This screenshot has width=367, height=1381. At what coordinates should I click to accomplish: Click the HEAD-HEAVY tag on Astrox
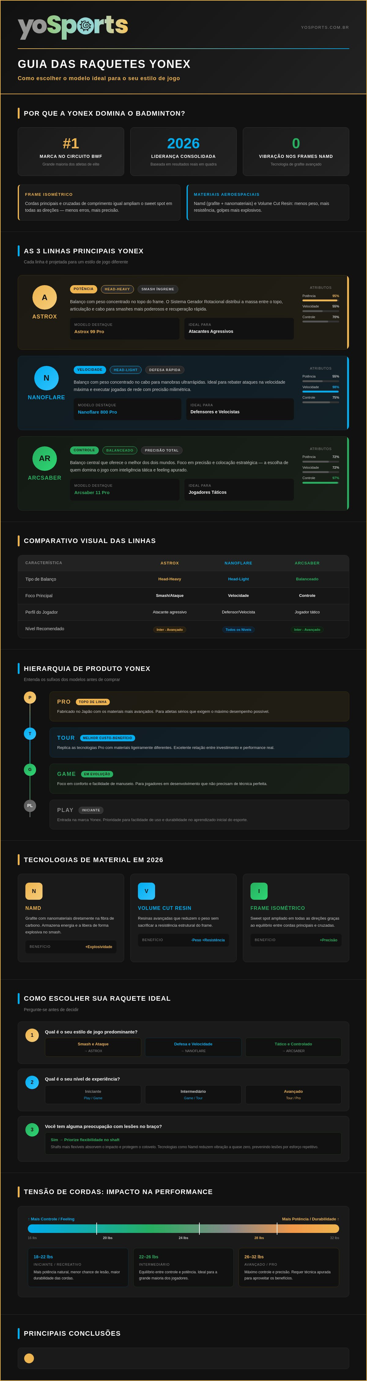pos(117,289)
